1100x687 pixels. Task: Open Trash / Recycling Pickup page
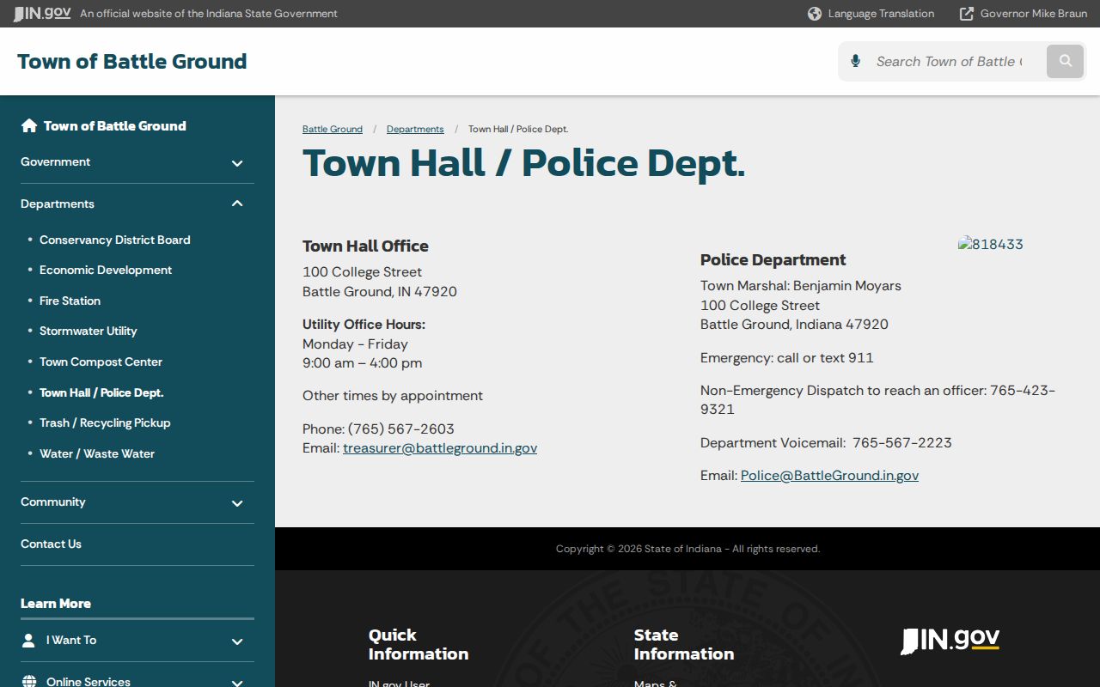105,423
